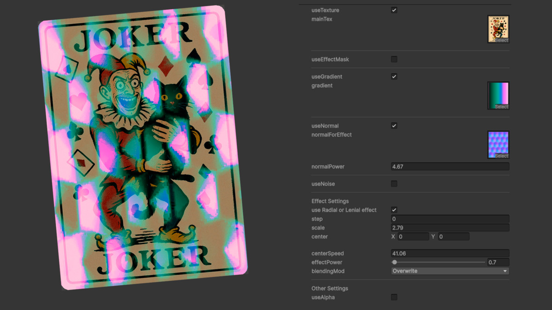The height and width of the screenshot is (310, 552).
Task: Click the normalPower value field
Action: [450, 167]
